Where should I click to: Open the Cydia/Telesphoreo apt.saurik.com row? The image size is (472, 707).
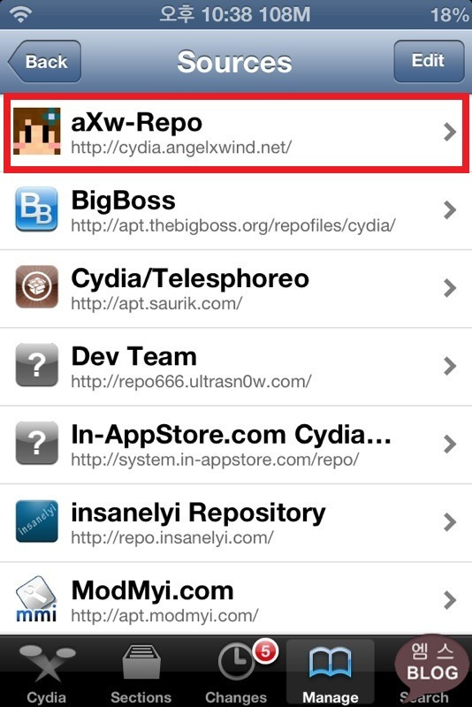(x=236, y=288)
